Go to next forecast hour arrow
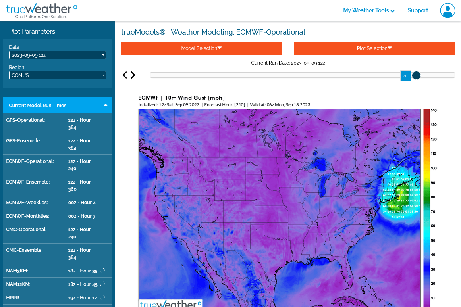Viewport: 461px width, 307px height. point(133,75)
